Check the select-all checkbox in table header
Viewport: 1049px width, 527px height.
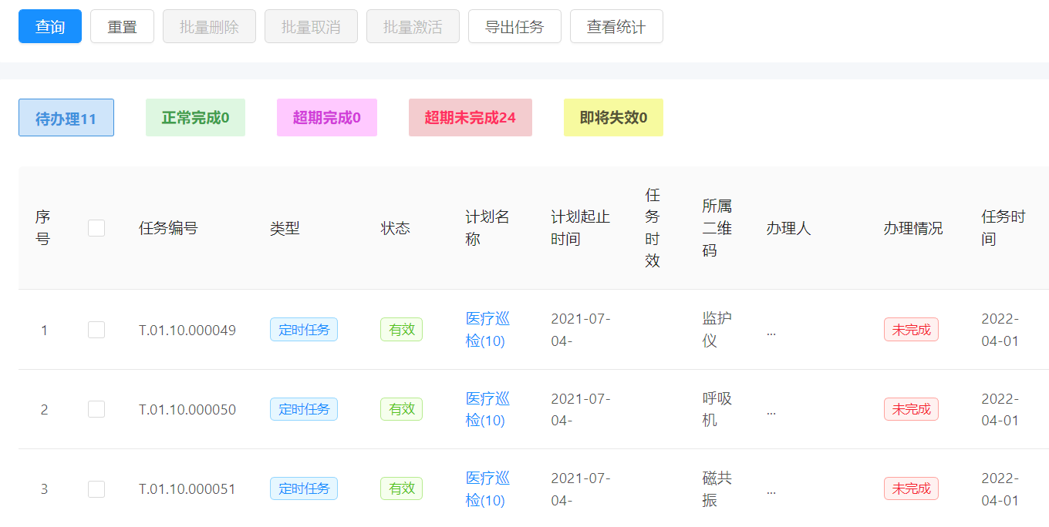(96, 227)
